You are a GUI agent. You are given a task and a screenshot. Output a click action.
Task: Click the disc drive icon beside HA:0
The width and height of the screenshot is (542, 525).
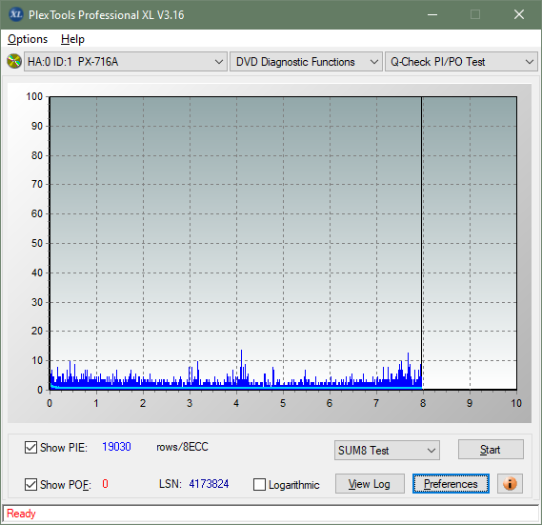pos(14,62)
